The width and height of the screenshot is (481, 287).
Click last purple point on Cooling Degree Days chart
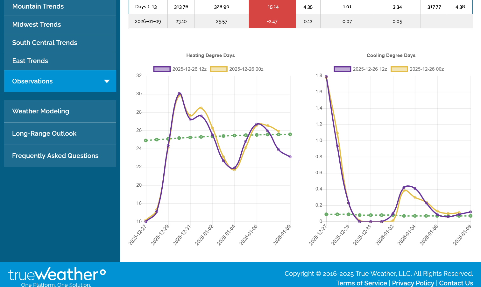click(x=470, y=212)
